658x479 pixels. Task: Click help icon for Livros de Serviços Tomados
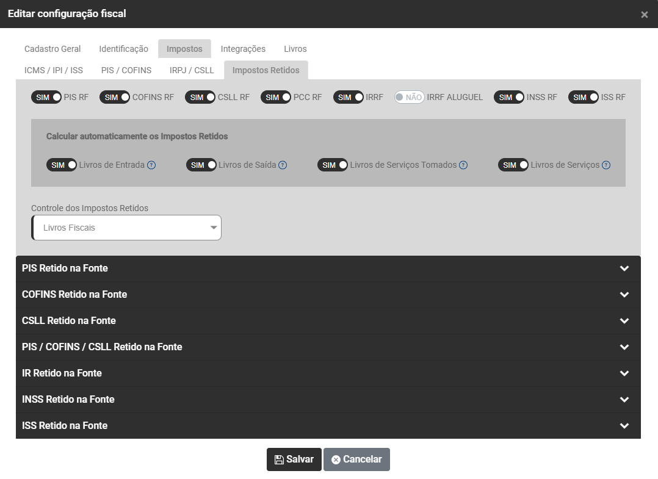click(x=463, y=165)
